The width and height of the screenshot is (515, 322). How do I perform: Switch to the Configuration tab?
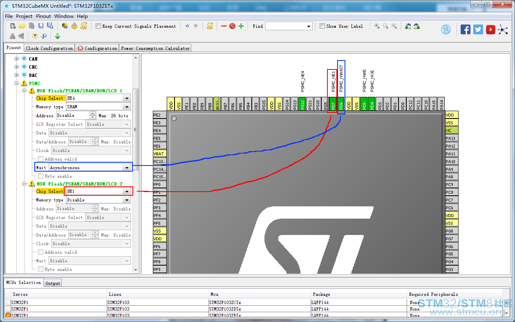pos(97,48)
